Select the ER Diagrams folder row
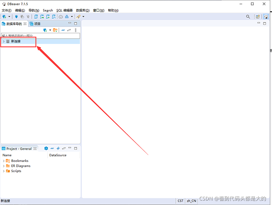Image resolution: width=272 pixels, height=205 pixels. [x=21, y=166]
